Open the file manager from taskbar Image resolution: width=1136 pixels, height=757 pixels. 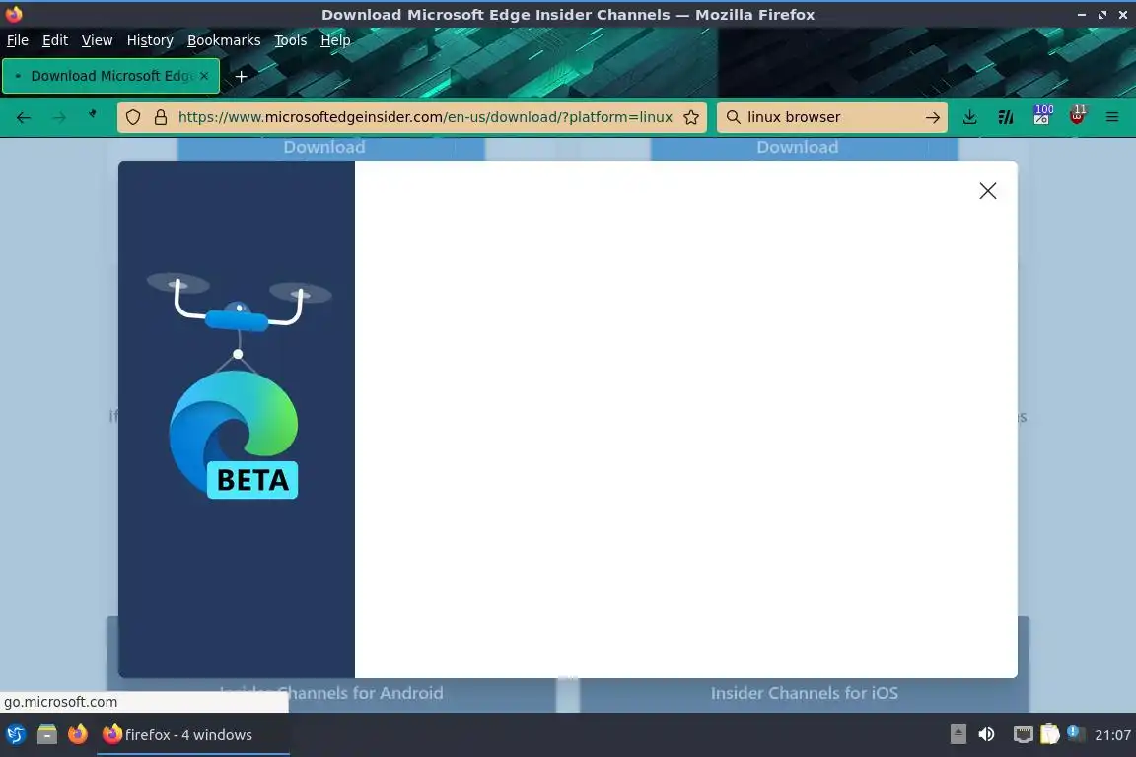(47, 734)
